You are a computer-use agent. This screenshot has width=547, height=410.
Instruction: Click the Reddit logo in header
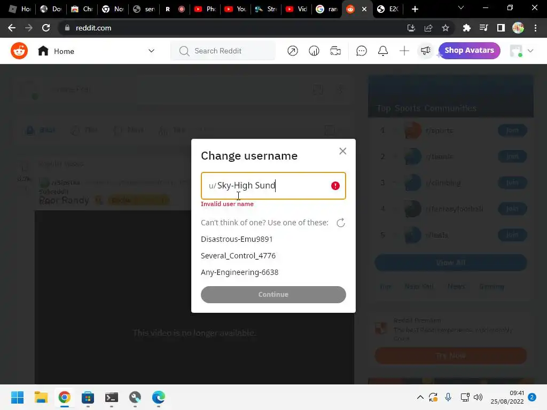[19, 51]
